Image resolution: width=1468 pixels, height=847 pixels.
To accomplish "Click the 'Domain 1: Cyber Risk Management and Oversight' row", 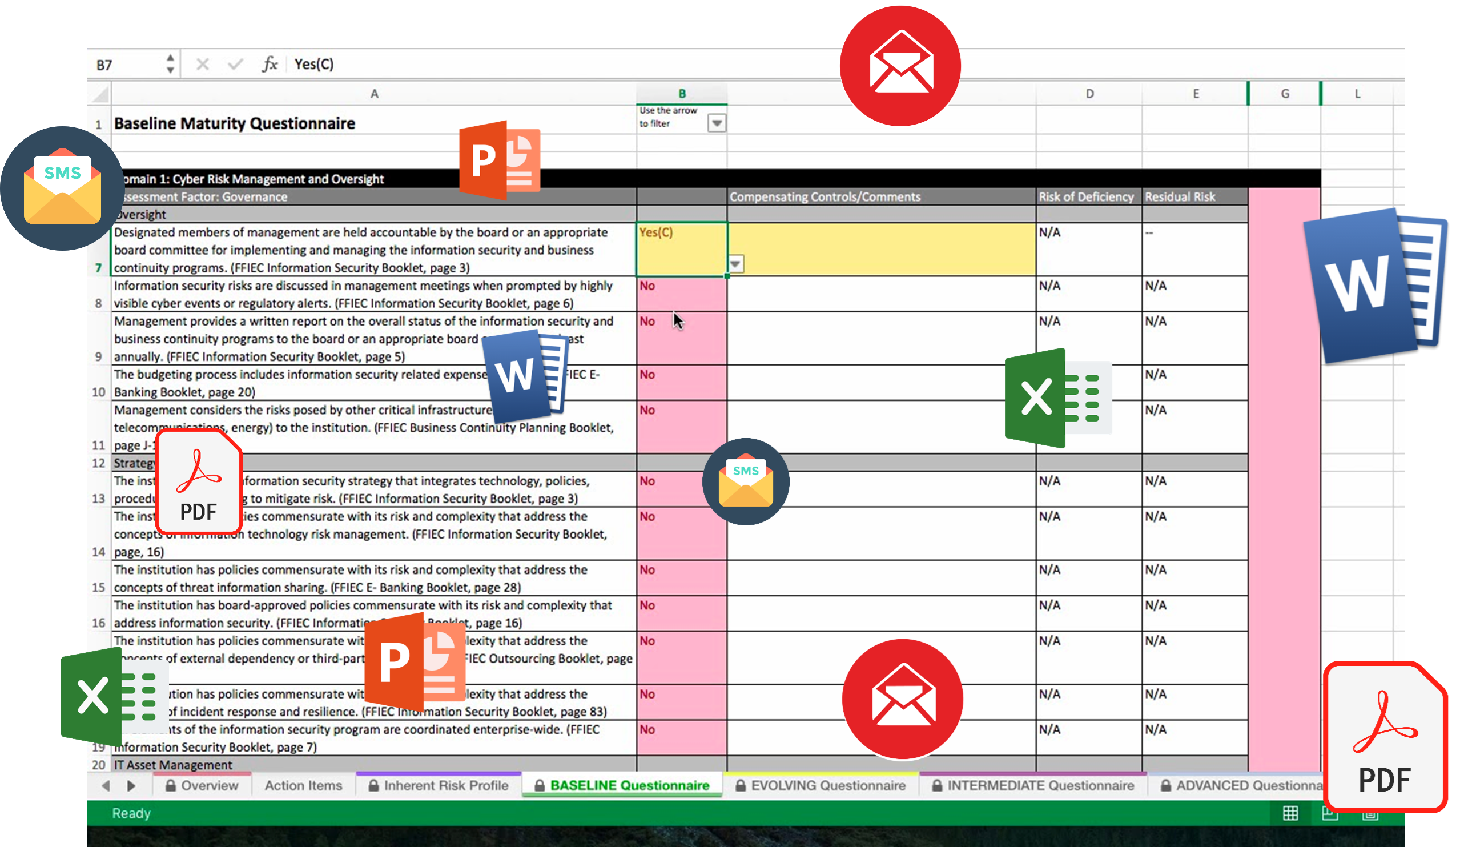I will tap(715, 179).
